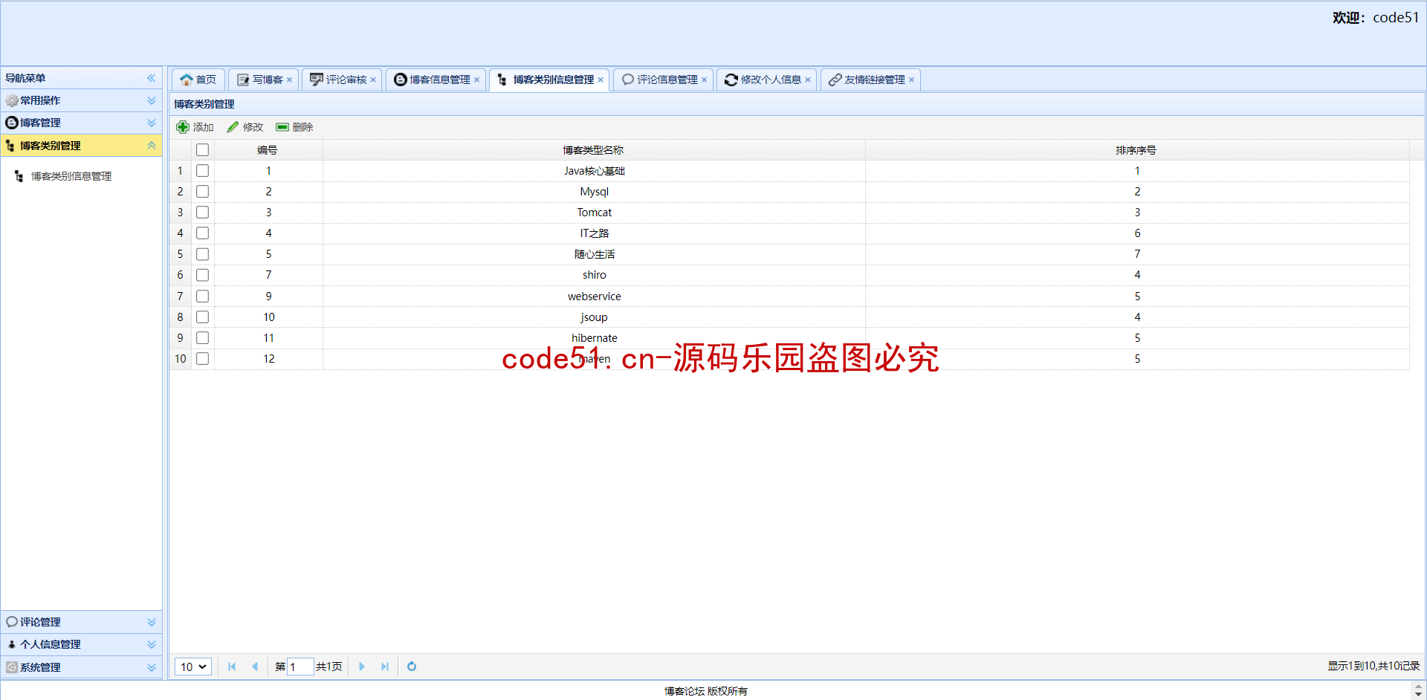Check the IT之路 row checkbox
1427x700 pixels.
[202, 233]
